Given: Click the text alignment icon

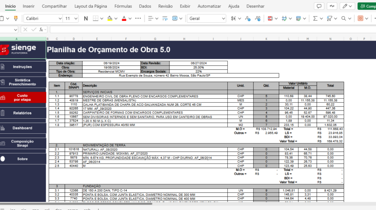Looking at the screenshot, I should coord(151,18).
